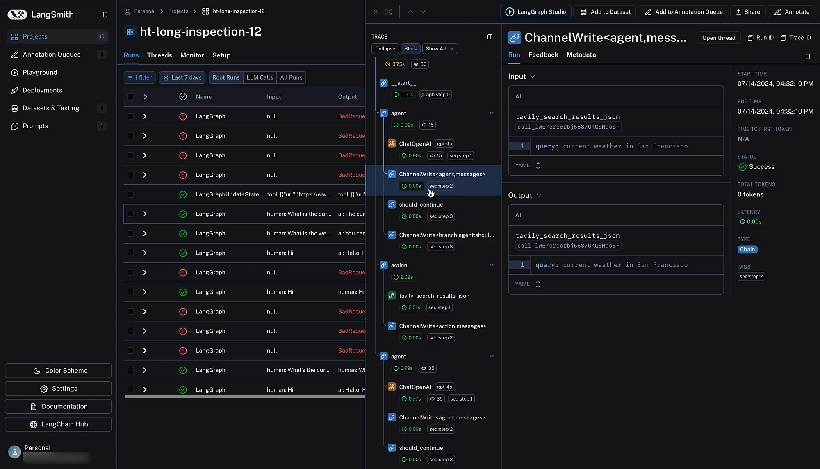This screenshot has width=820, height=469.
Task: Change Output format YAML selector
Action: pos(528,285)
